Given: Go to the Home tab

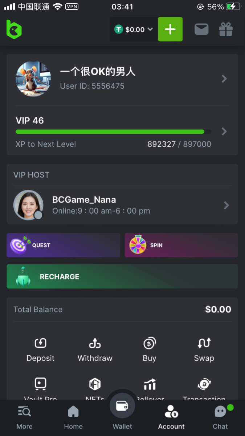Looking at the screenshot, I should pyautogui.click(x=73, y=417).
